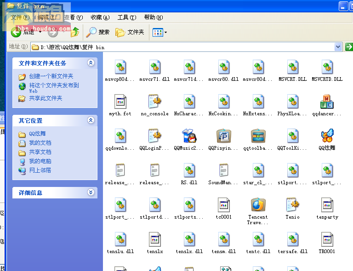This screenshot has width=353, height=271.
Task: Go to 网上邻居 location
Action: tap(40, 170)
